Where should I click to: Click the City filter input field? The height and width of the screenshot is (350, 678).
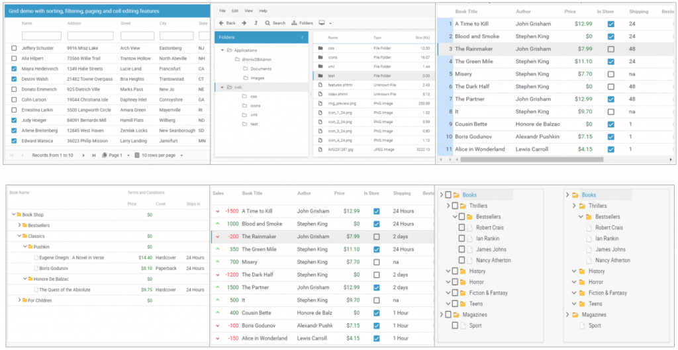point(176,36)
